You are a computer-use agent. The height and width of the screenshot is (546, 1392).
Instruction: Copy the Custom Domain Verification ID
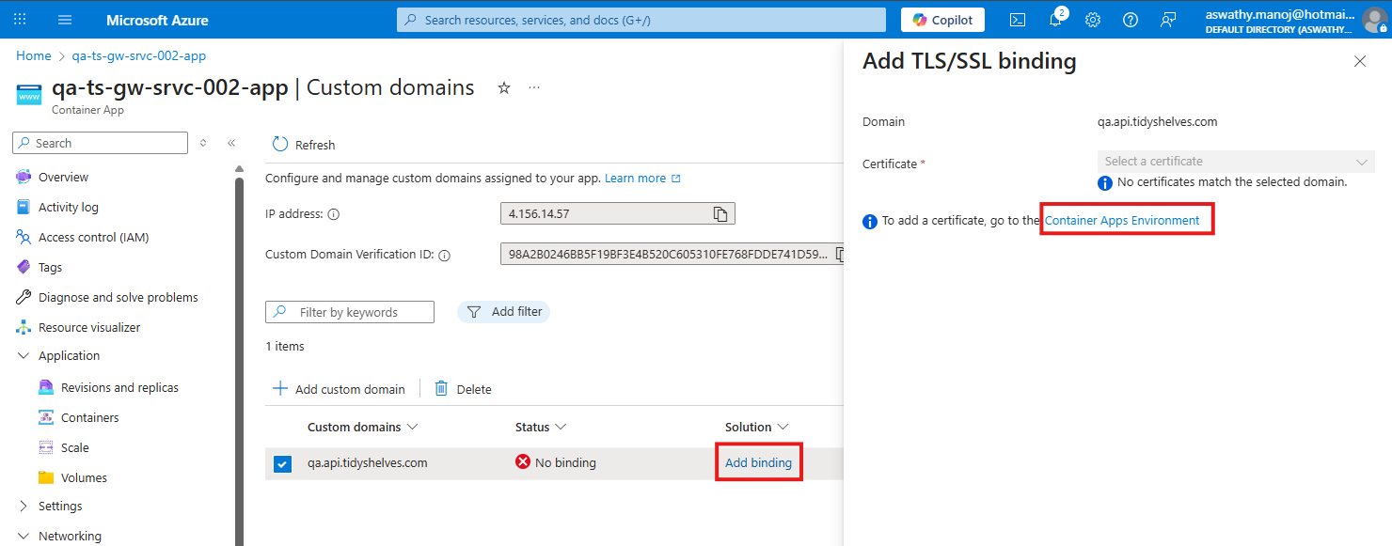tap(839, 255)
